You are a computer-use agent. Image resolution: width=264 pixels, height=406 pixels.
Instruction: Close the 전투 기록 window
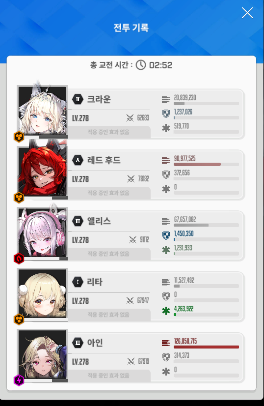click(x=247, y=13)
